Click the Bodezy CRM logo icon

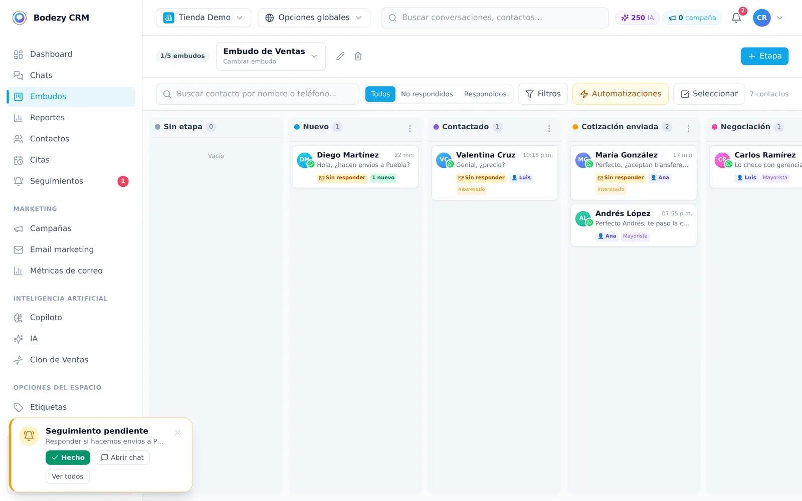click(20, 18)
